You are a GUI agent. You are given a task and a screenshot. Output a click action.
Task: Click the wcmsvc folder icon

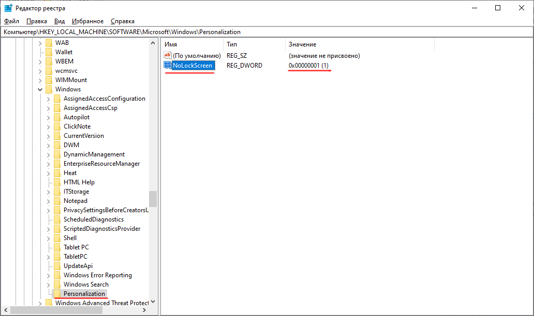pos(49,71)
